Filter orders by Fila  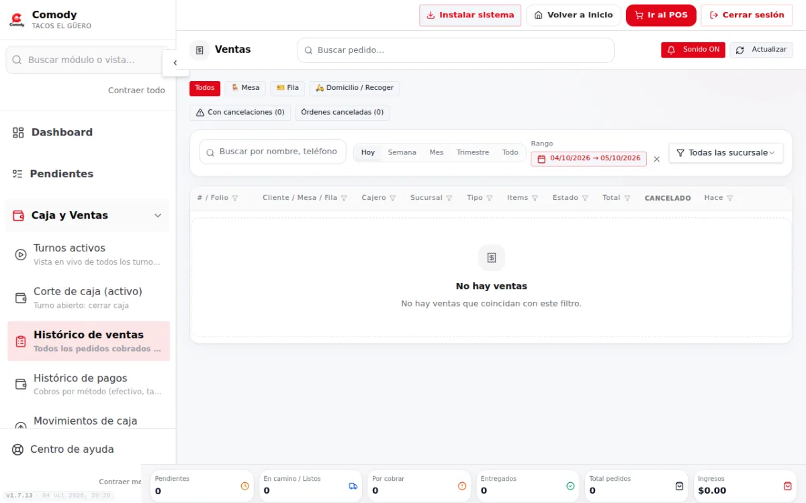click(287, 89)
